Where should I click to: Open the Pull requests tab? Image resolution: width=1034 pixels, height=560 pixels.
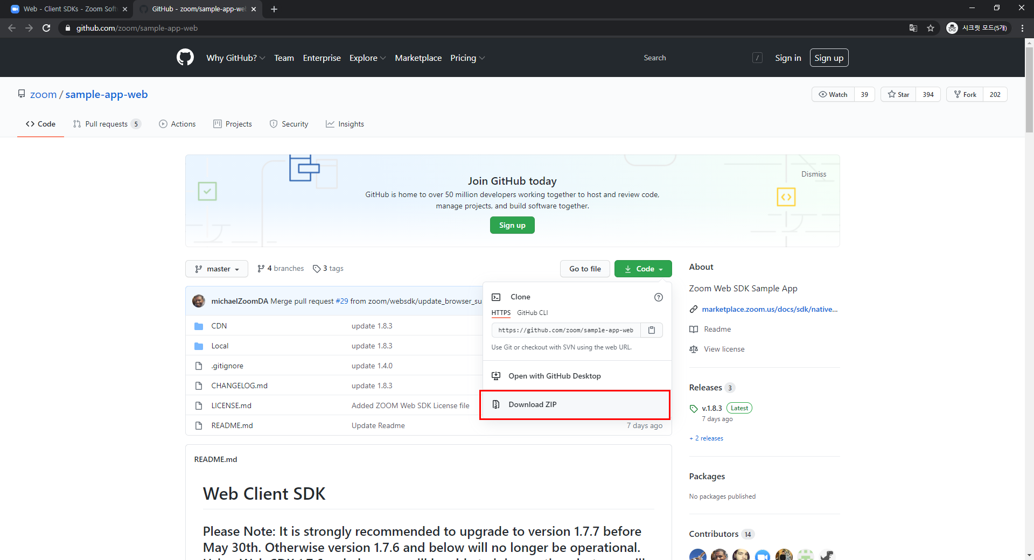tap(107, 124)
